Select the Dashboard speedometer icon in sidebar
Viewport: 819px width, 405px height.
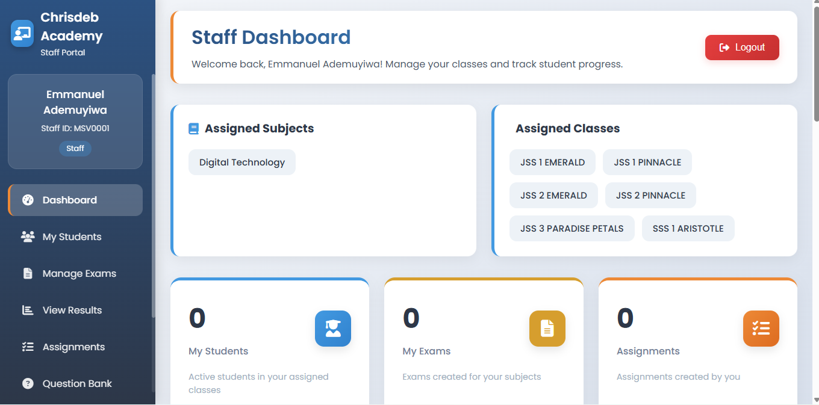tap(27, 200)
